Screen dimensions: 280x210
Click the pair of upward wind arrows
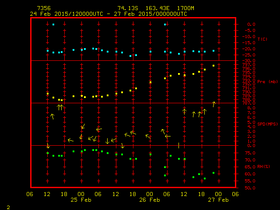point(60,107)
